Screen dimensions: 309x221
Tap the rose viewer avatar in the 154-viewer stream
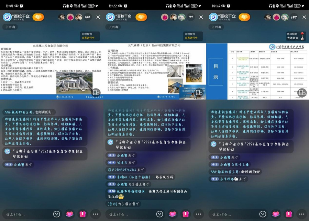pyautogui.click(x=70, y=17)
